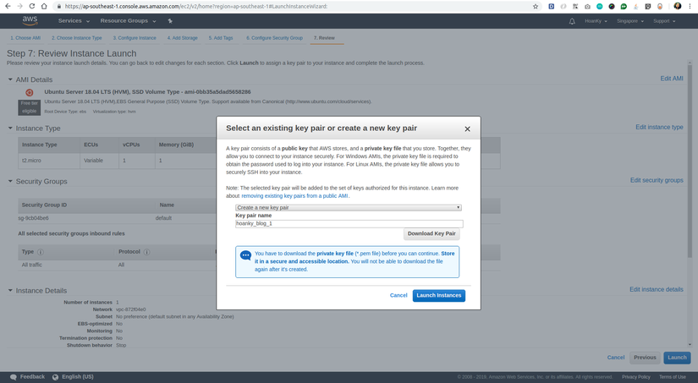
Task: Click the browser back arrow
Action: click(x=8, y=6)
